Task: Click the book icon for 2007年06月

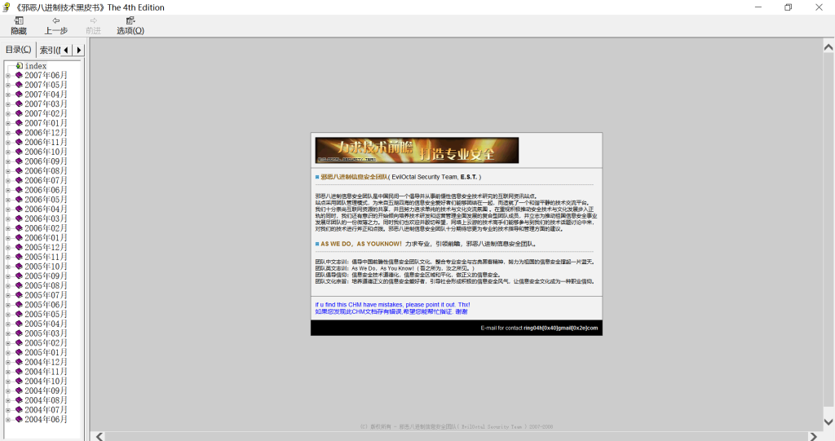Action: (19, 76)
